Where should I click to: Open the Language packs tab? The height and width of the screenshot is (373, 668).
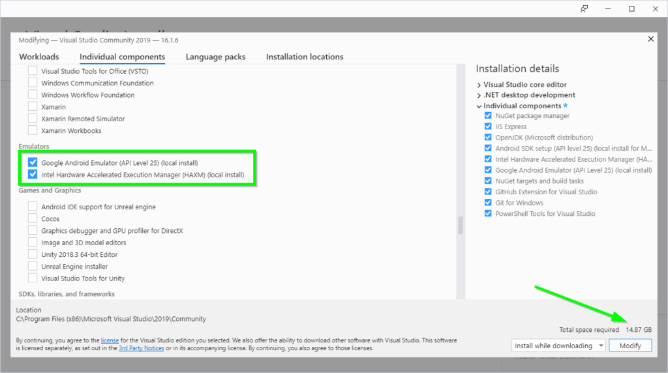tap(215, 57)
